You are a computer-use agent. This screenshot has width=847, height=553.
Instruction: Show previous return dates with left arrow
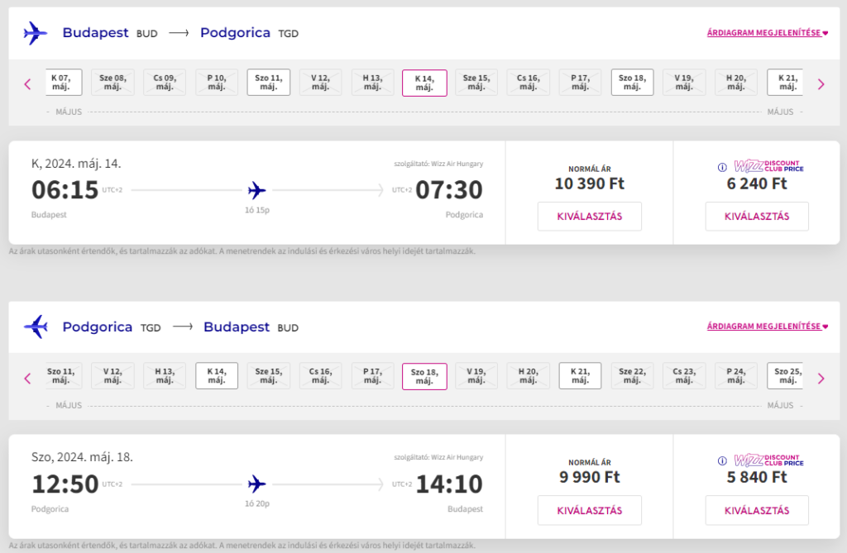pyautogui.click(x=27, y=378)
